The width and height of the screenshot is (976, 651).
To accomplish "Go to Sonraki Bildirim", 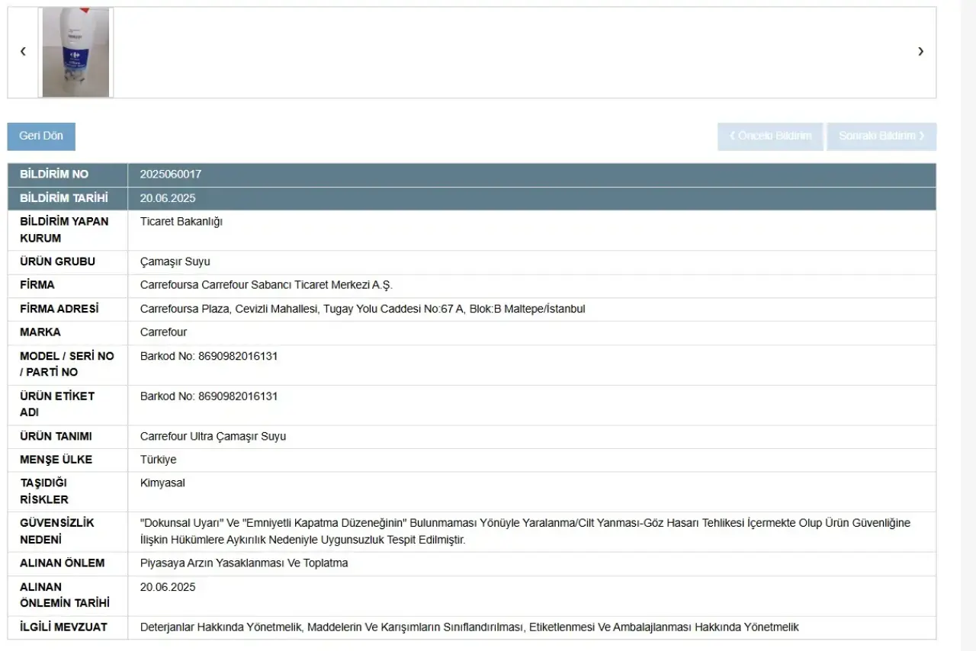I will click(881, 136).
